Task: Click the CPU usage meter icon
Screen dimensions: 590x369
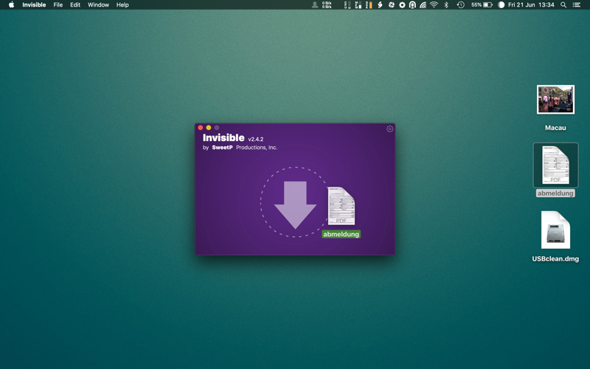Action: tap(347, 5)
